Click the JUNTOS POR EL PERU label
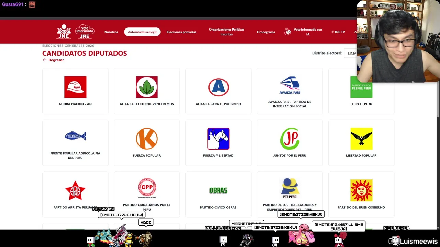Screen dimensions: 440x247 click(290, 156)
